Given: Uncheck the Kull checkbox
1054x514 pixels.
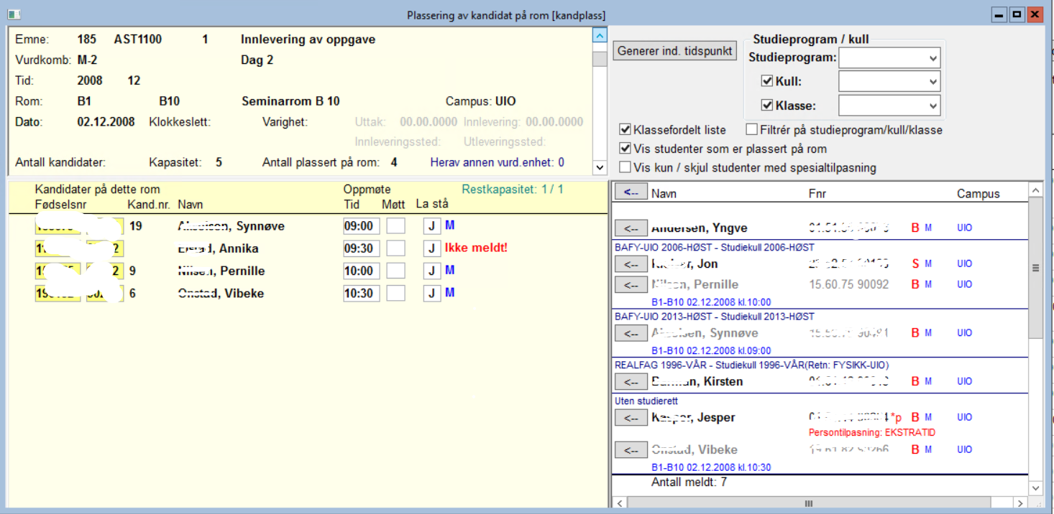Looking at the screenshot, I should pyautogui.click(x=767, y=81).
